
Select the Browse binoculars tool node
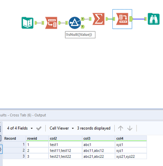(154, 19)
